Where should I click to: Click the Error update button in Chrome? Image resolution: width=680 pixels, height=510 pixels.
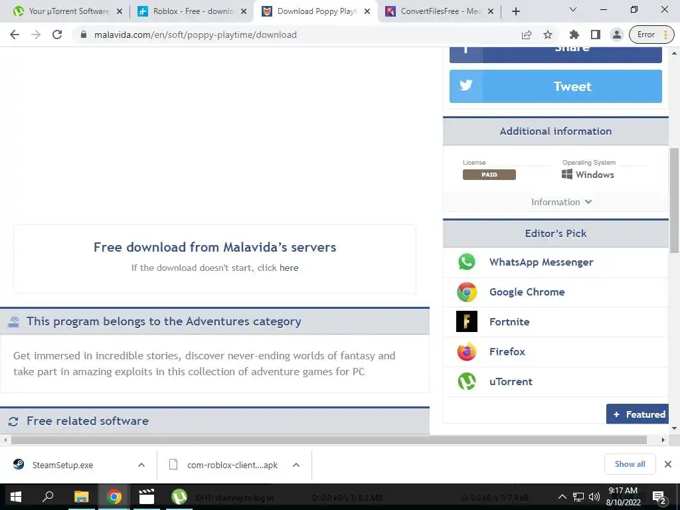tap(651, 35)
